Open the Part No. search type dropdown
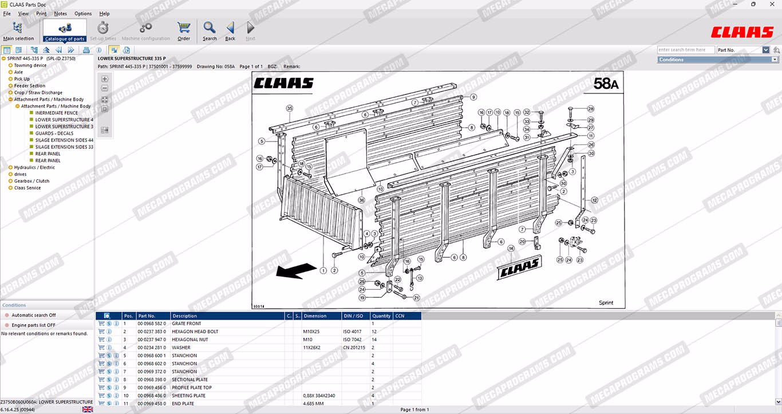The width and height of the screenshot is (782, 414). tap(767, 50)
